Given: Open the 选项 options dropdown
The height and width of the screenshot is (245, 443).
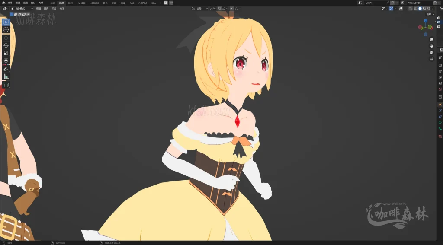Looking at the screenshot, I should click(430, 14).
